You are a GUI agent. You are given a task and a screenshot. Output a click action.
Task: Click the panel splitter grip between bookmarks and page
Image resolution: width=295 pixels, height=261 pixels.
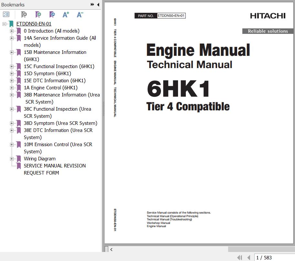pyautogui.click(x=103, y=109)
